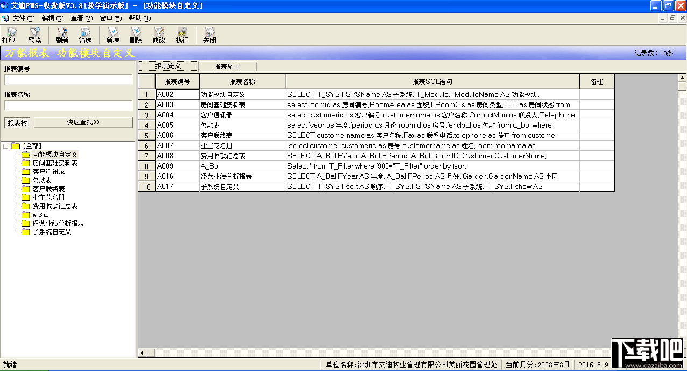
Task: Open 预览 preview from the toolbar
Action: 35,36
